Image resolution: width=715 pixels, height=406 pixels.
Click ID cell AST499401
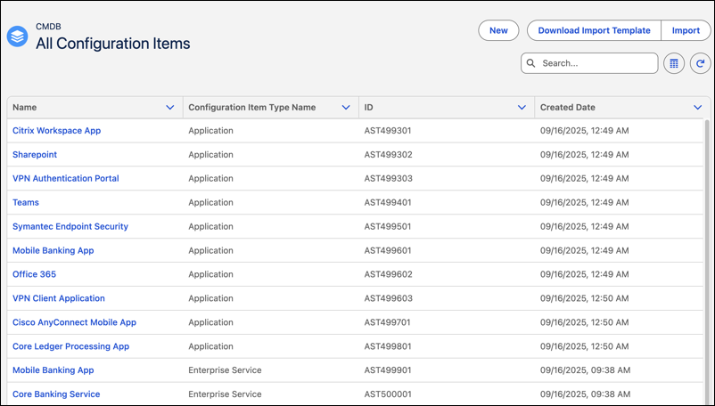(x=388, y=202)
